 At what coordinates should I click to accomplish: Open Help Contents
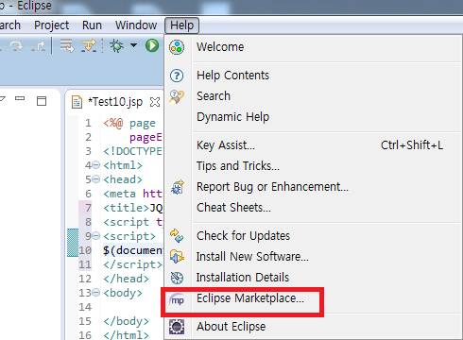[232, 76]
